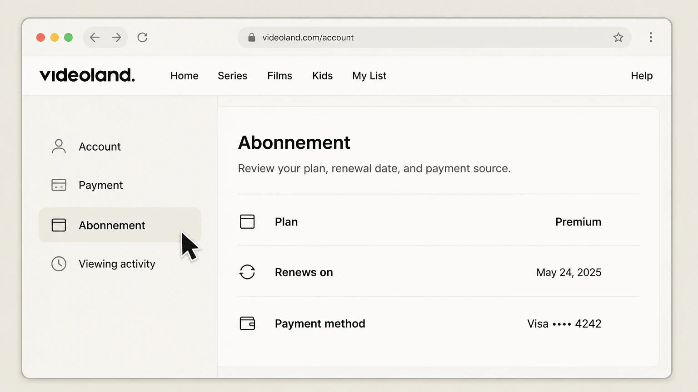Open the browser three-dot menu

[651, 37]
